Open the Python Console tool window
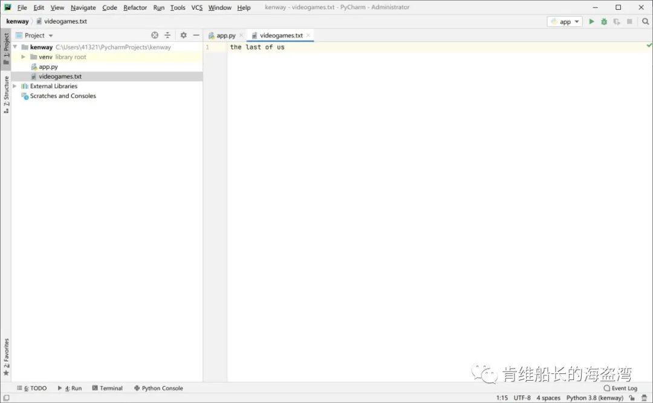The image size is (653, 403). tap(158, 388)
